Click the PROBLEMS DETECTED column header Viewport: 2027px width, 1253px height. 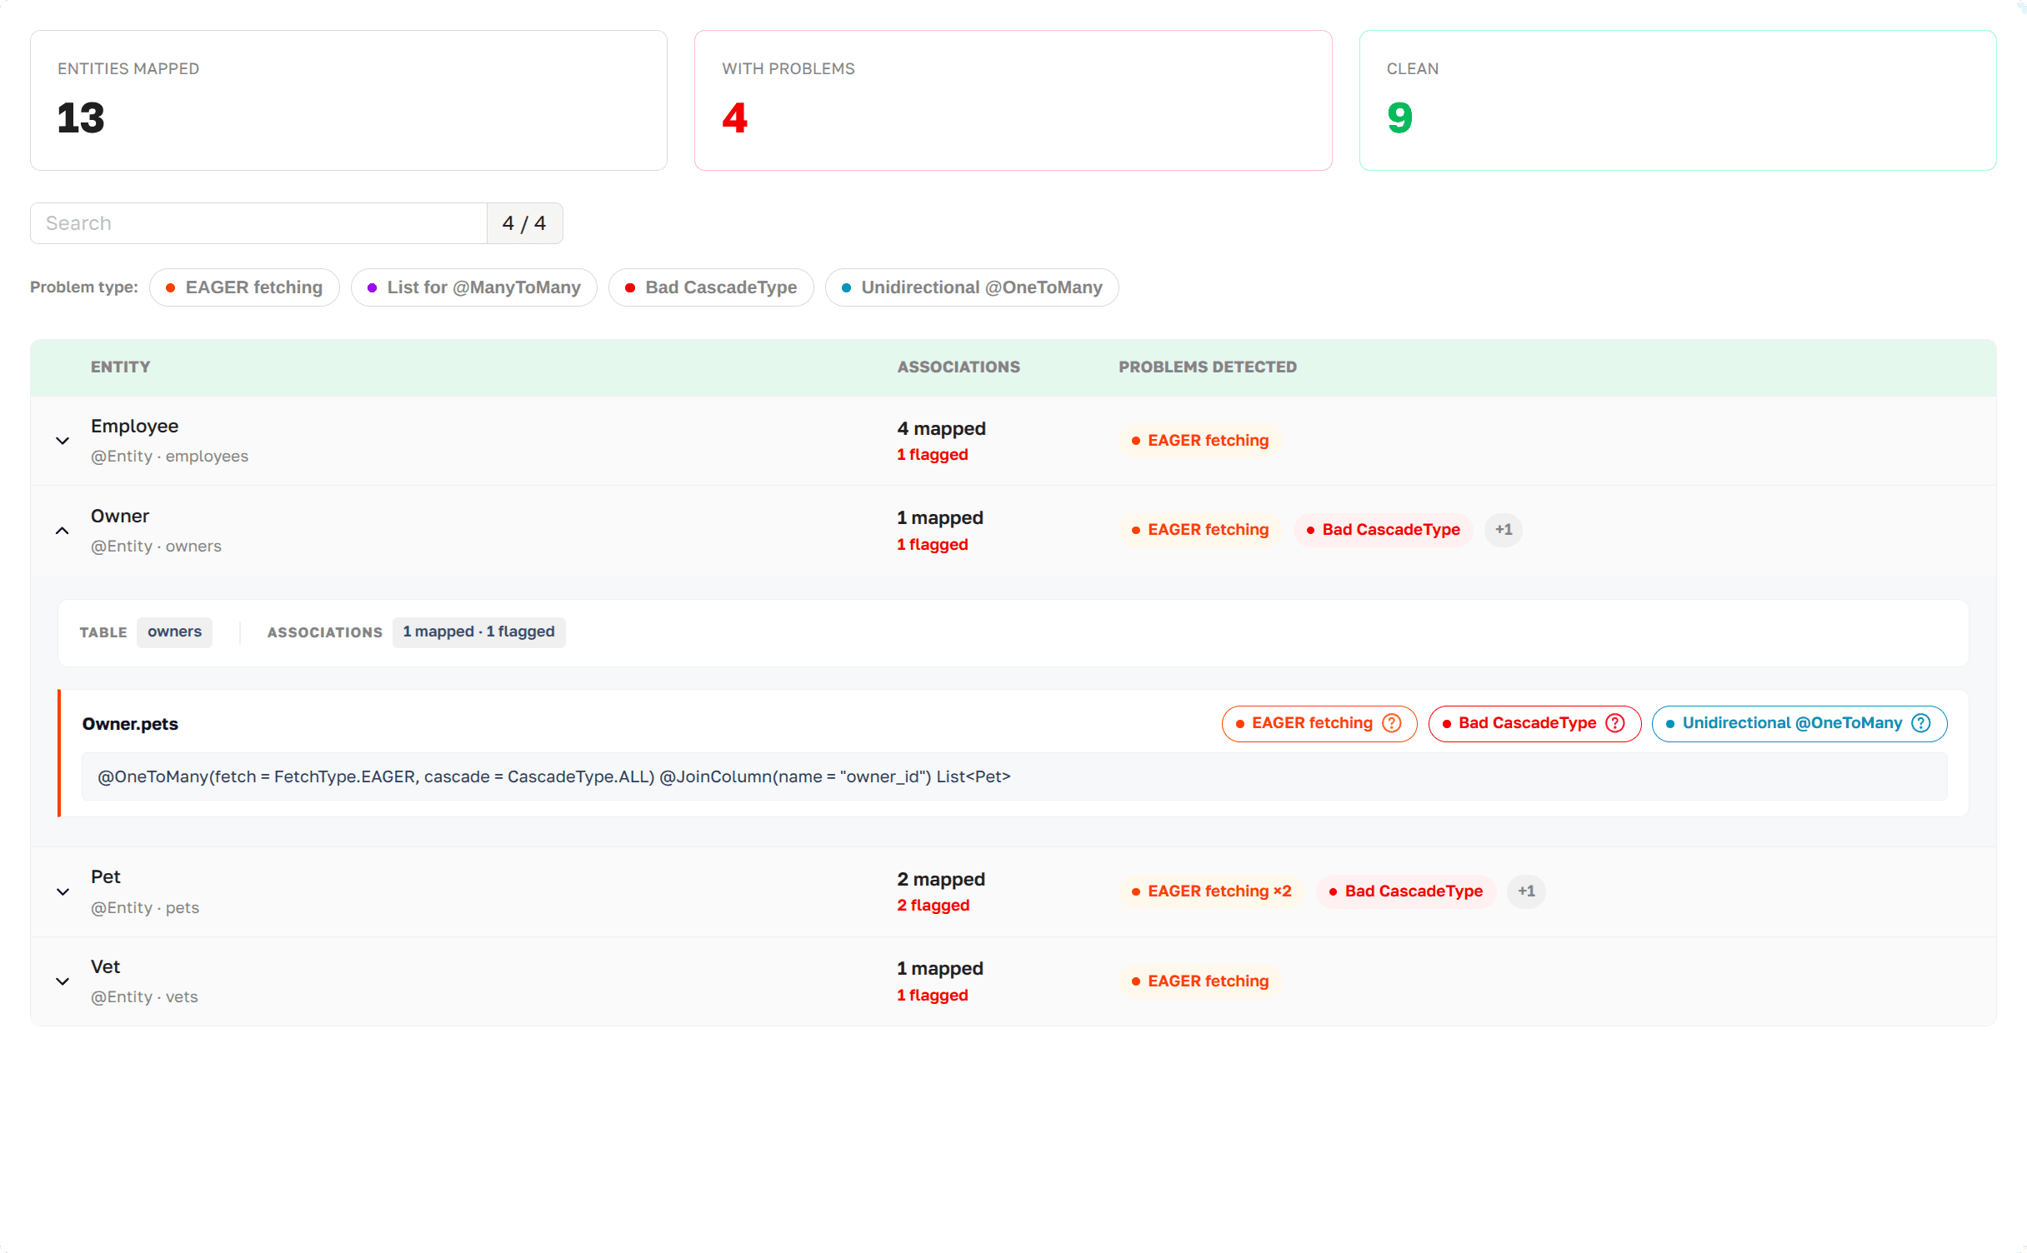(x=1208, y=367)
